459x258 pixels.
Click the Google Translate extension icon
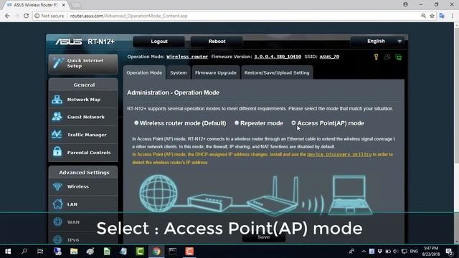click(x=442, y=16)
